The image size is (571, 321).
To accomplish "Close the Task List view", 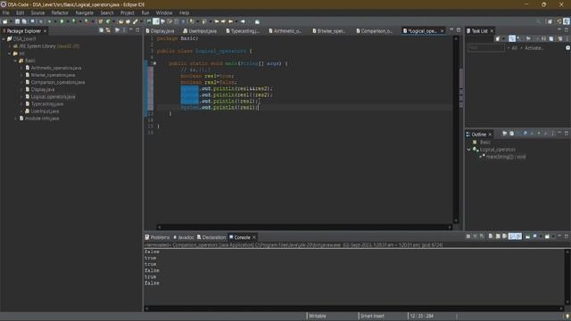I will (x=492, y=31).
